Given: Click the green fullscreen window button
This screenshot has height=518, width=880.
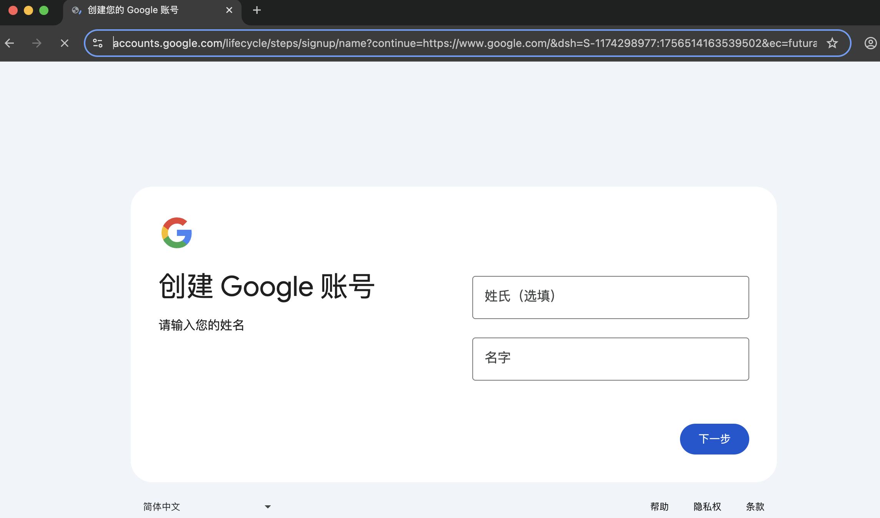Looking at the screenshot, I should point(44,10).
